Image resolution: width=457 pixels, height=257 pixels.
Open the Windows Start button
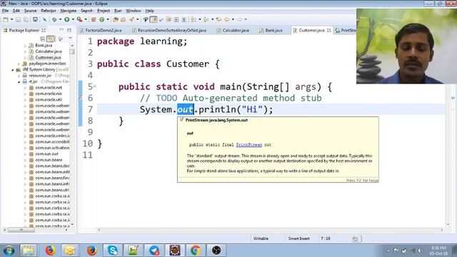click(x=9, y=251)
